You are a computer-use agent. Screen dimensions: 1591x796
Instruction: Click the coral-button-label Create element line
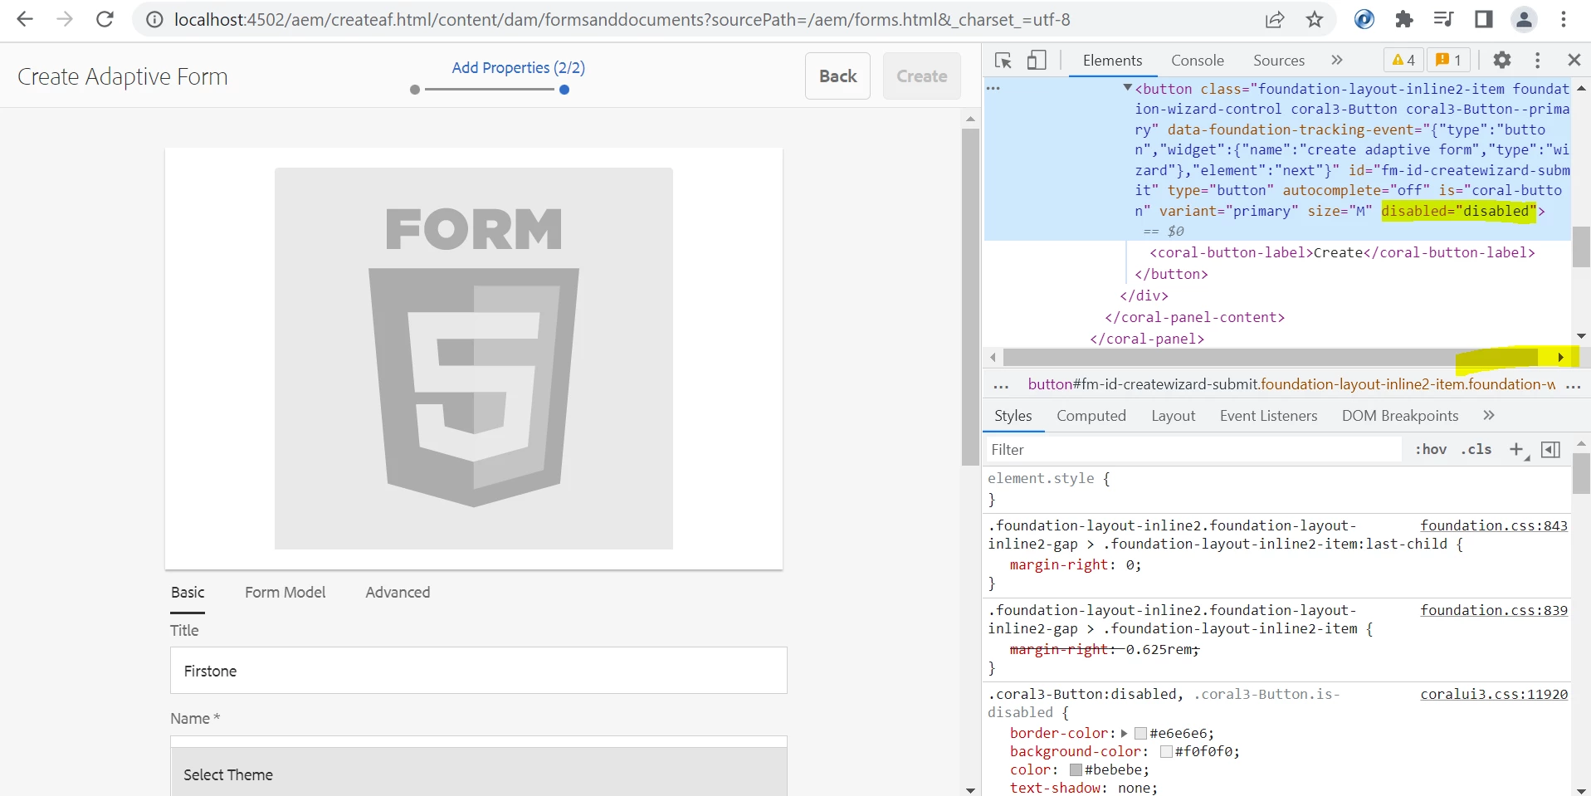(x=1342, y=252)
